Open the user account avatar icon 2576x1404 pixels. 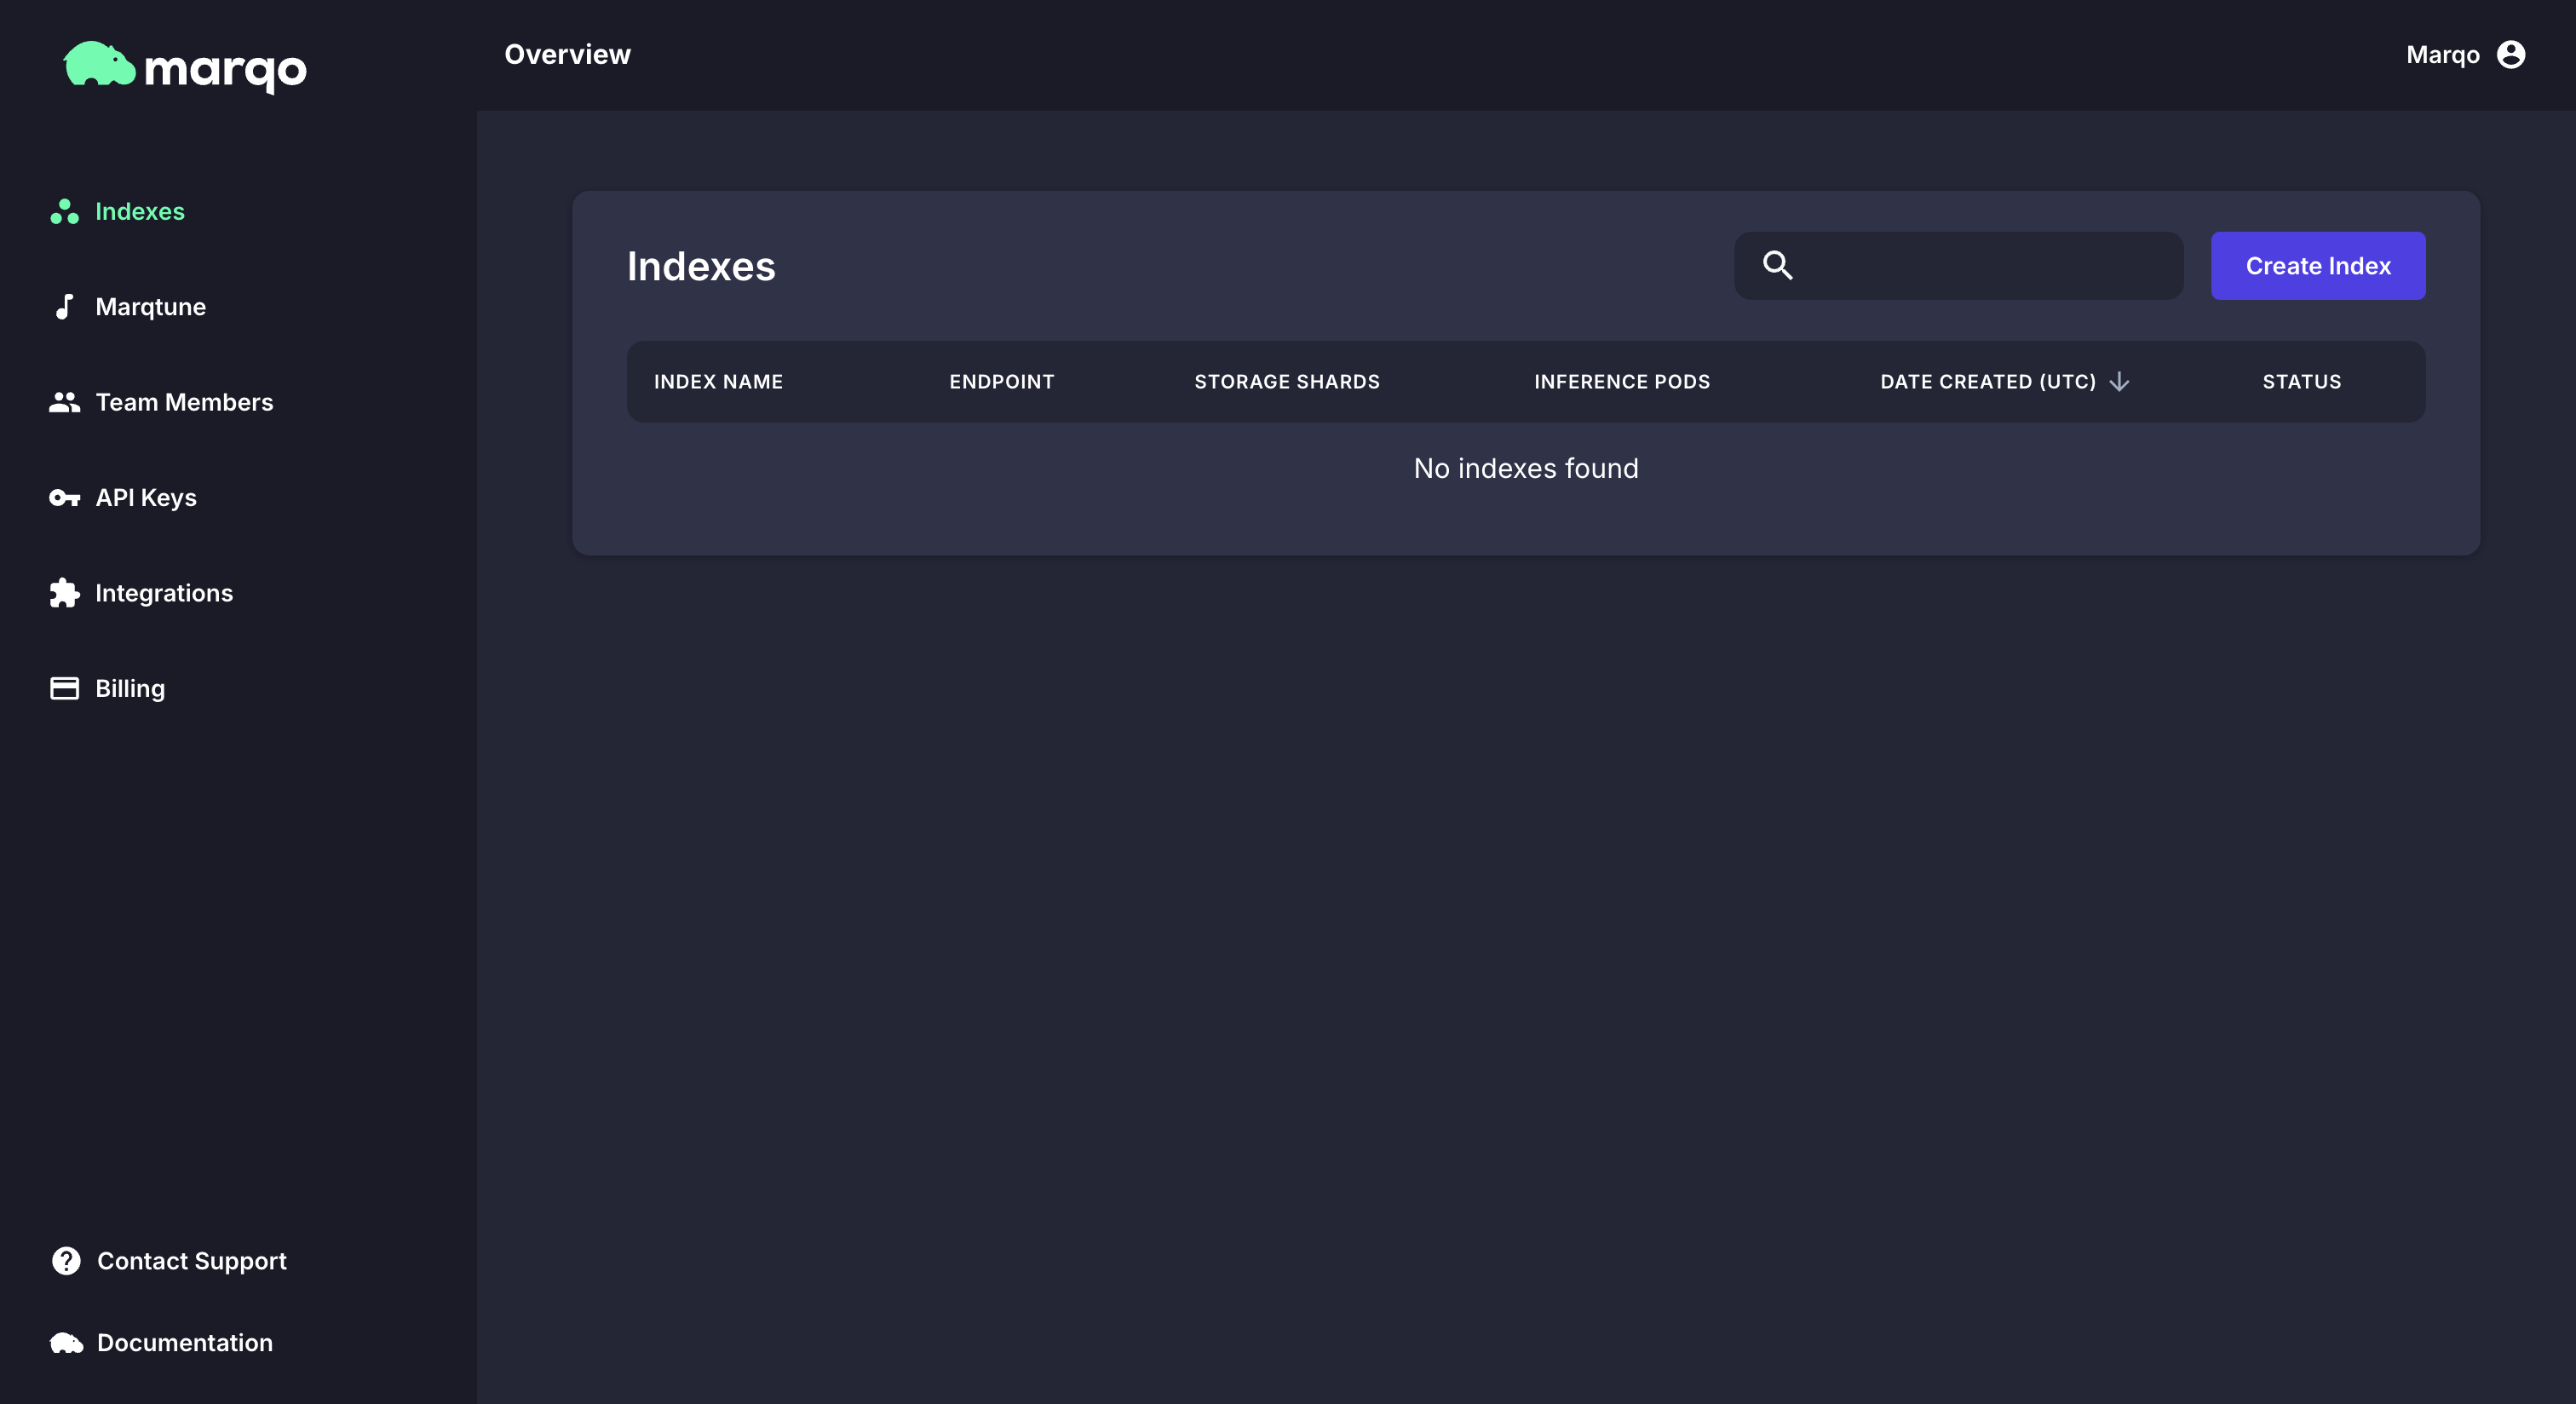(x=2510, y=54)
